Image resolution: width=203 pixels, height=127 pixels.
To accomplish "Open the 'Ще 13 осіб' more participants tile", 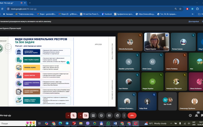I will click(x=167, y=101).
